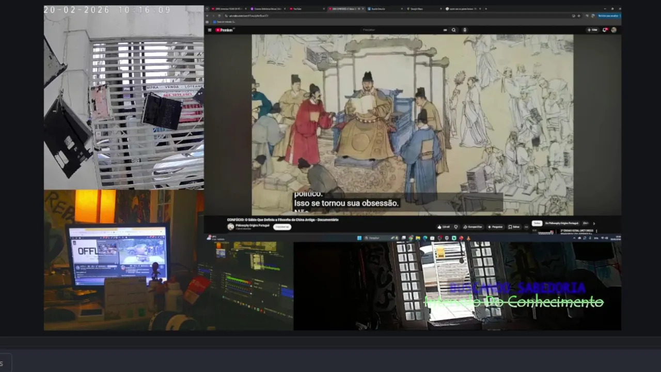Screen dimensions: 661x372
Task: Open the YouTube Criar button
Action: coord(592,30)
